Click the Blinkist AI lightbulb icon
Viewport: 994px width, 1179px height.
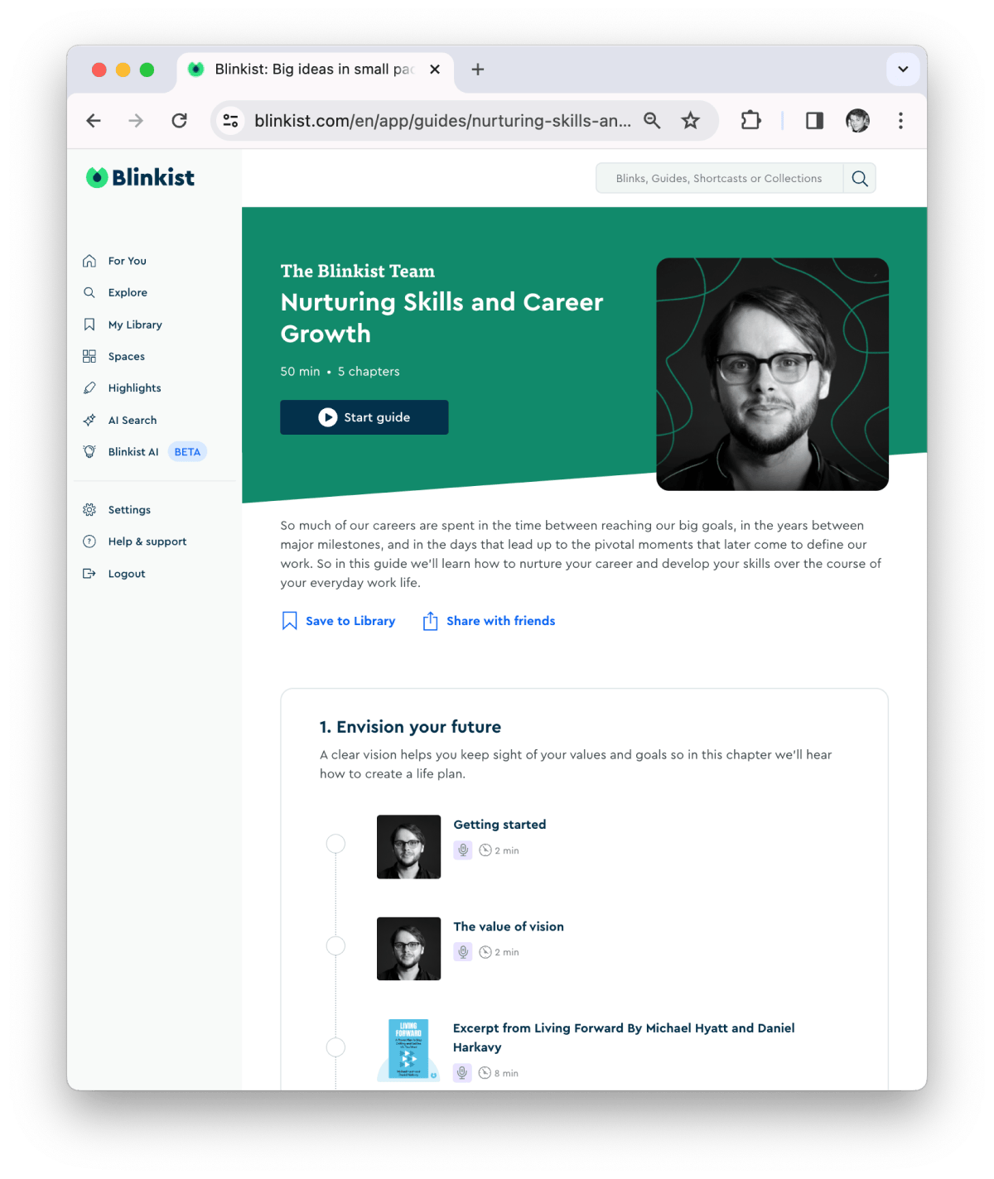89,451
